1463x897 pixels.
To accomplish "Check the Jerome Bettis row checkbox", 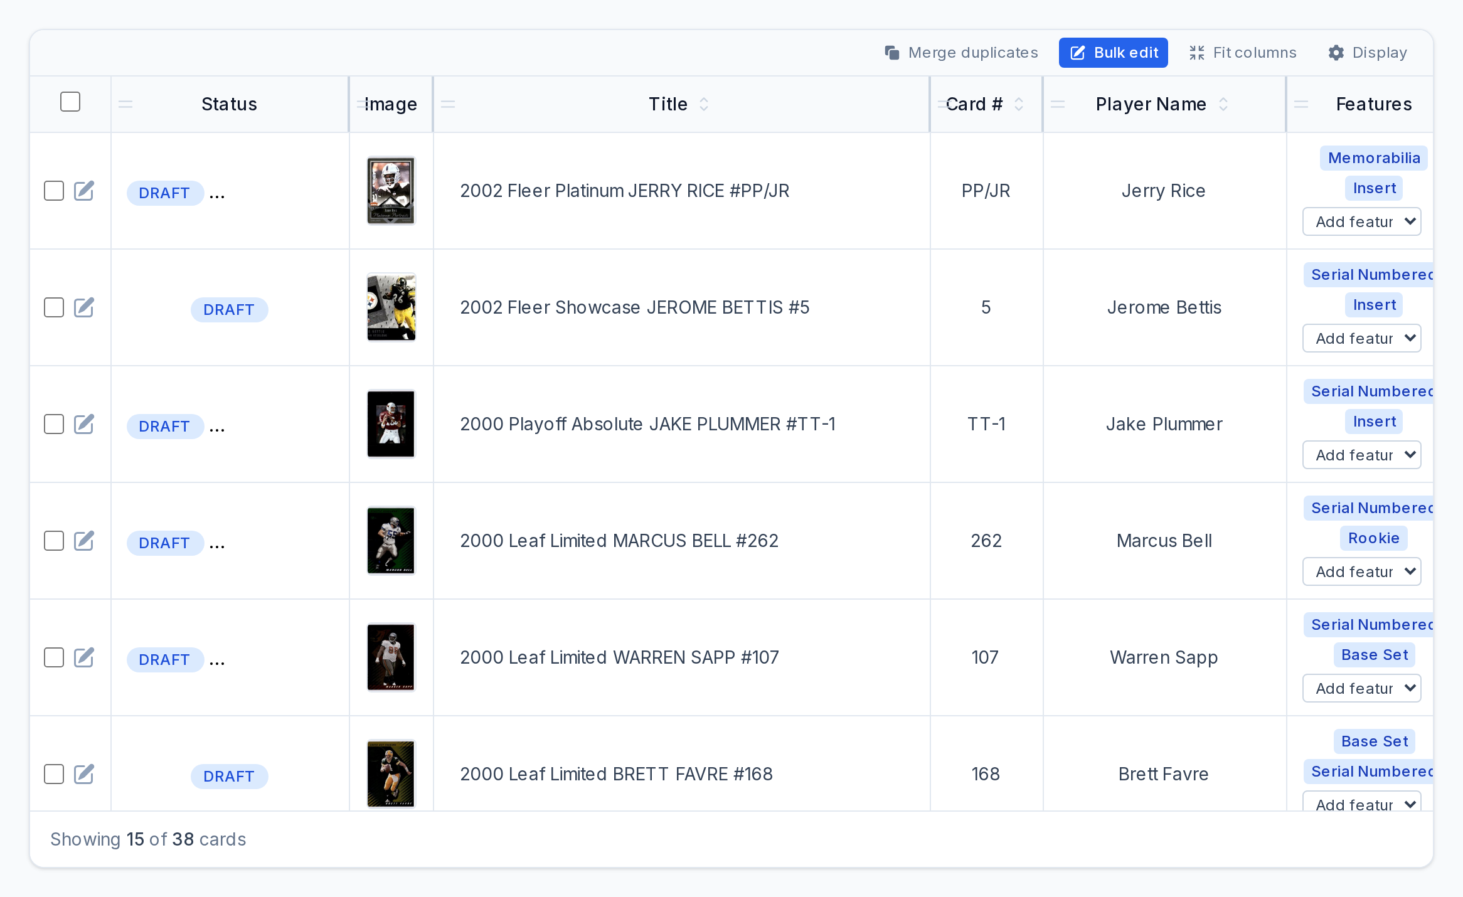I will coord(54,307).
